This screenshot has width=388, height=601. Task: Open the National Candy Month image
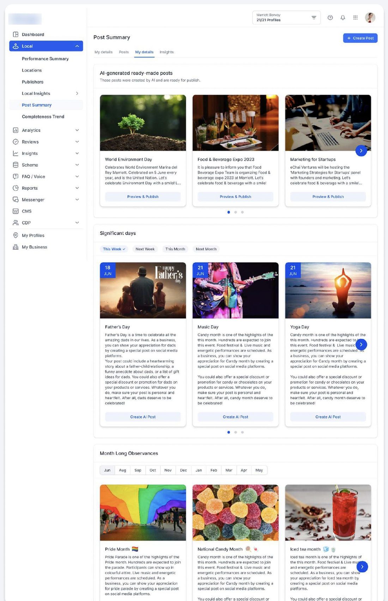[x=235, y=512]
